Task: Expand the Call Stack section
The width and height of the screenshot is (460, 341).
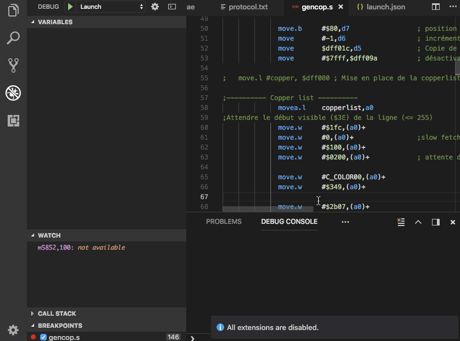Action: point(33,313)
